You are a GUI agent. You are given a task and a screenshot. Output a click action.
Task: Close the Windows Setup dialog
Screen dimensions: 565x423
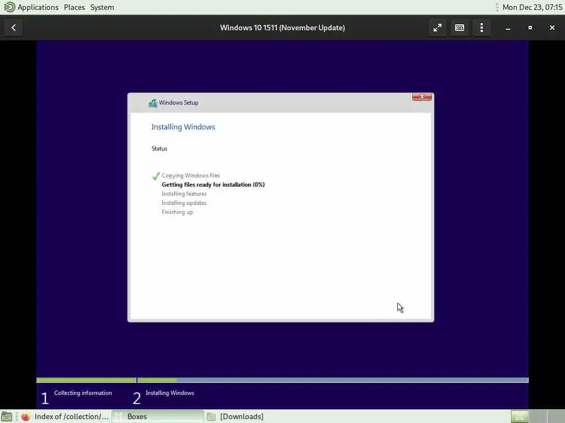422,96
